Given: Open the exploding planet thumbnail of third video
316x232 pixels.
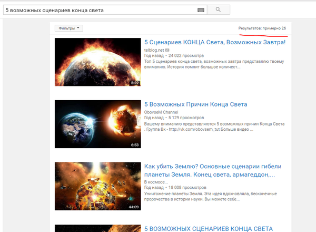Looking at the screenshot, I should (98, 186).
